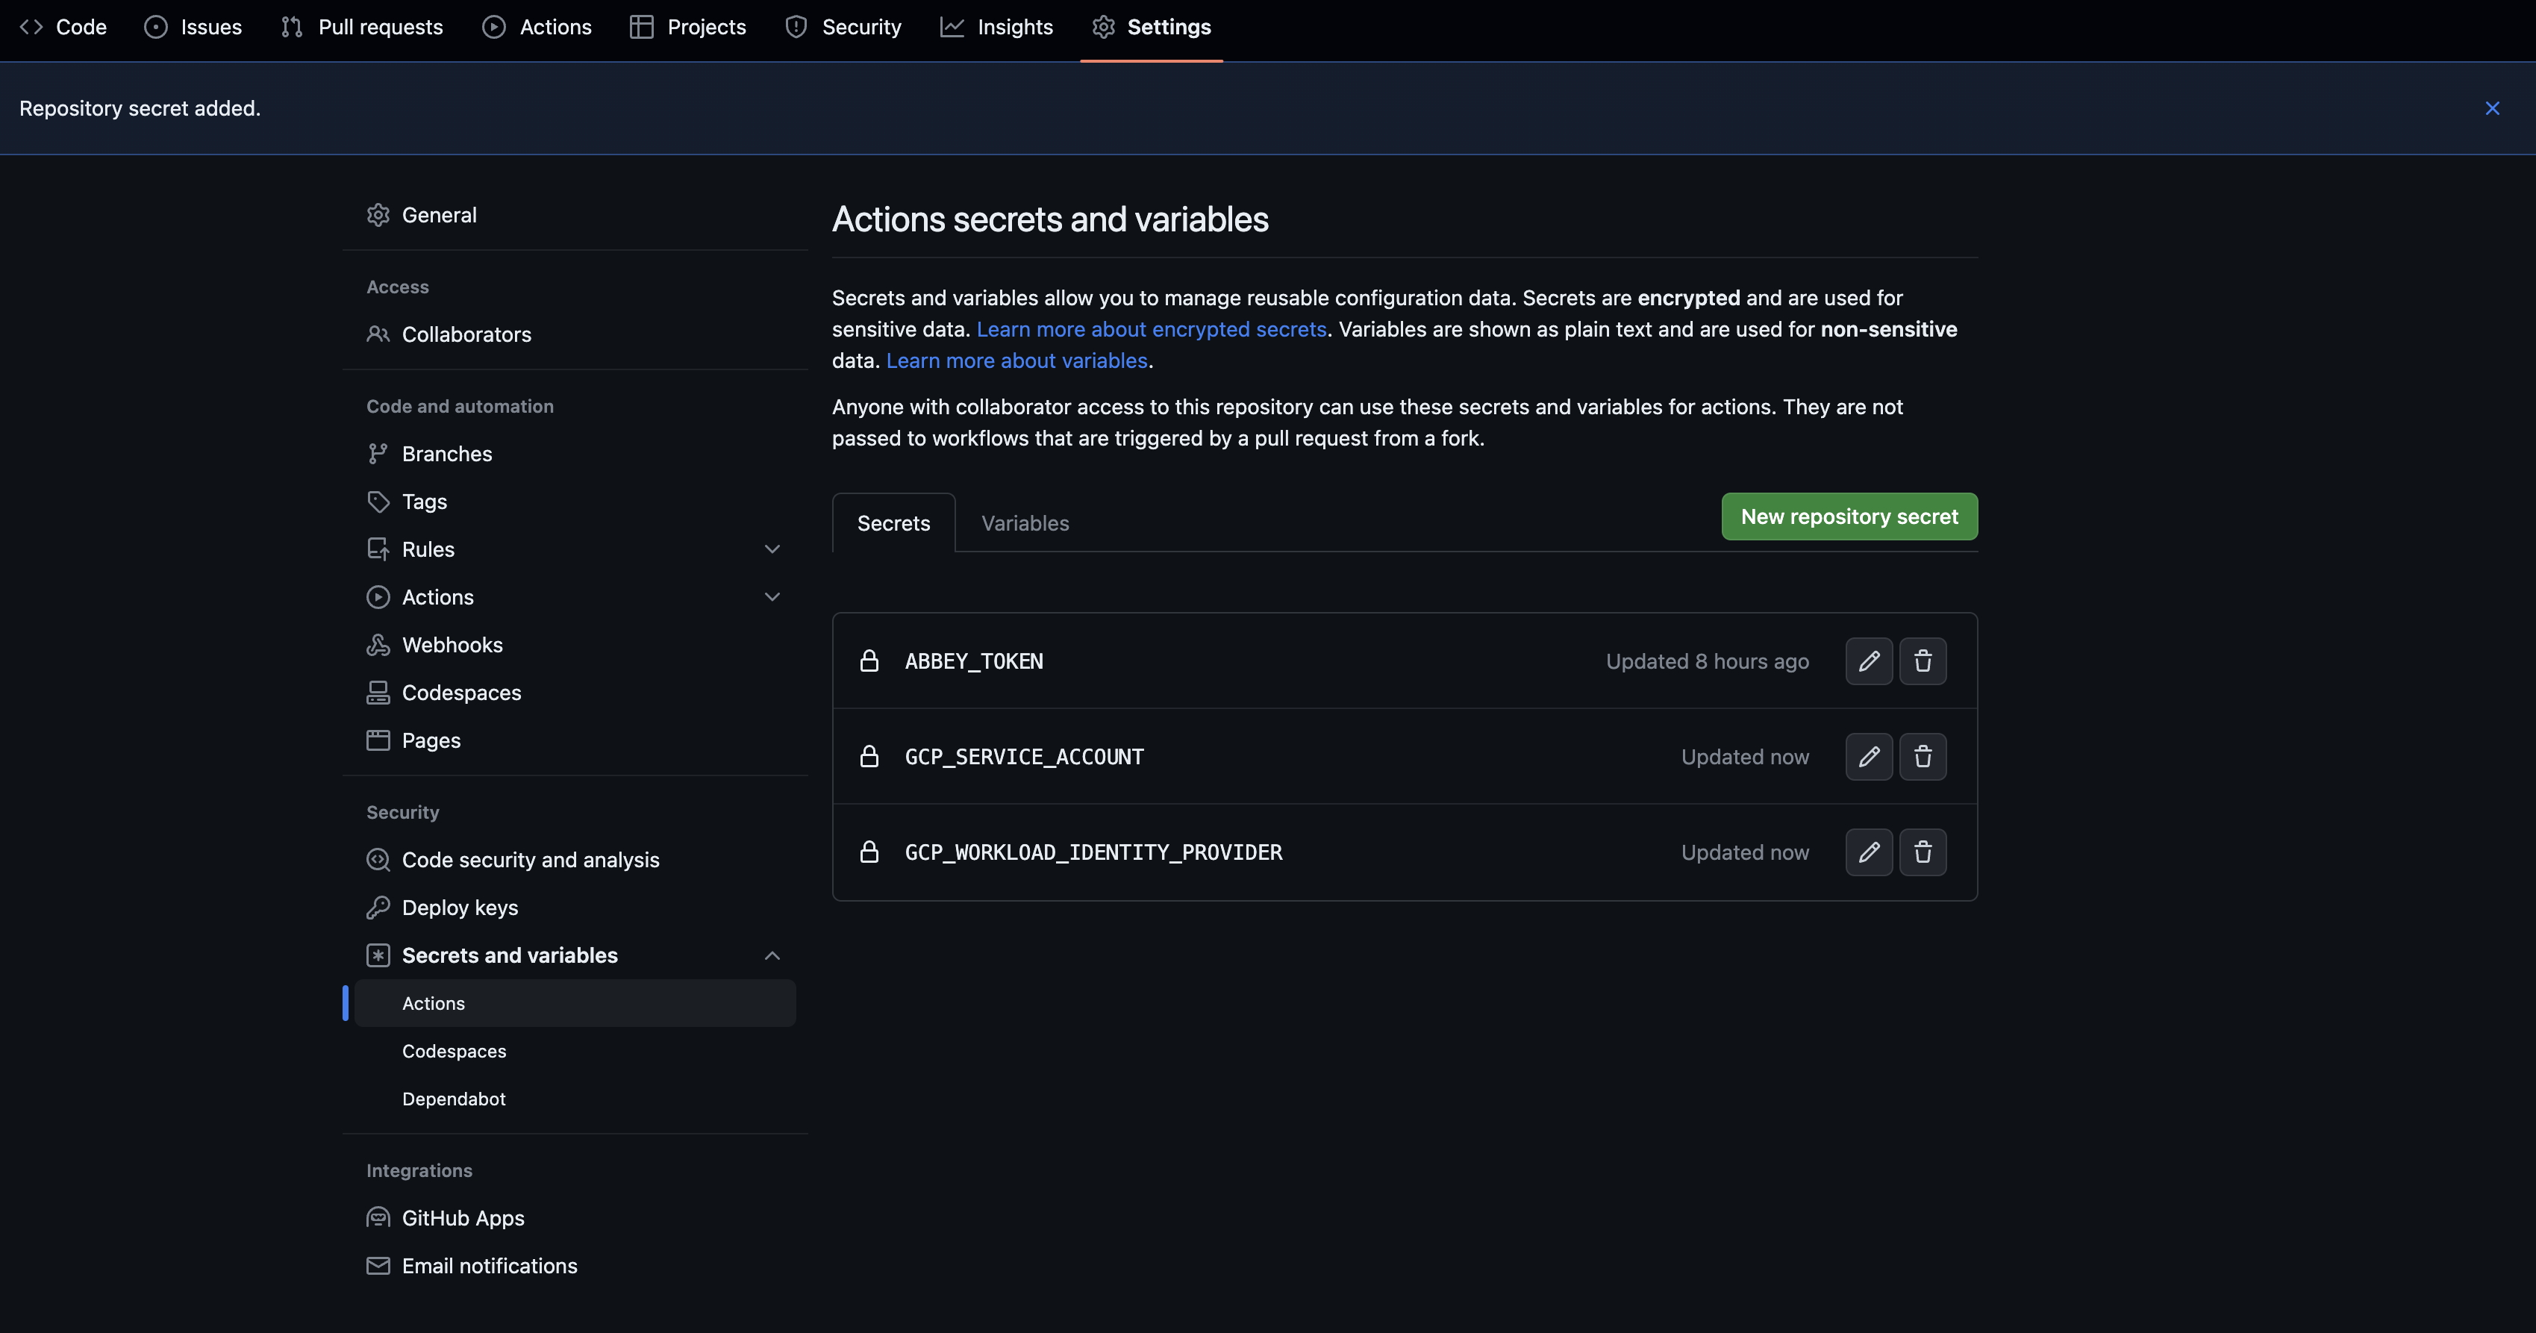Open Webhooks settings in sidebar
Viewport: 2536px width, 1333px height.
coord(452,645)
